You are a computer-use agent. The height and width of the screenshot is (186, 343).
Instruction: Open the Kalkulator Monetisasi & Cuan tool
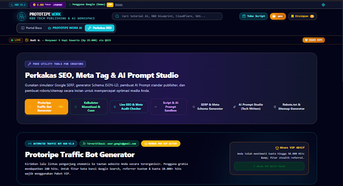pos(88,107)
